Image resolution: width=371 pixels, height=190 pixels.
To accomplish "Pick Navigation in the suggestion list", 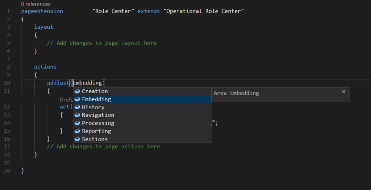I will coord(98,115).
